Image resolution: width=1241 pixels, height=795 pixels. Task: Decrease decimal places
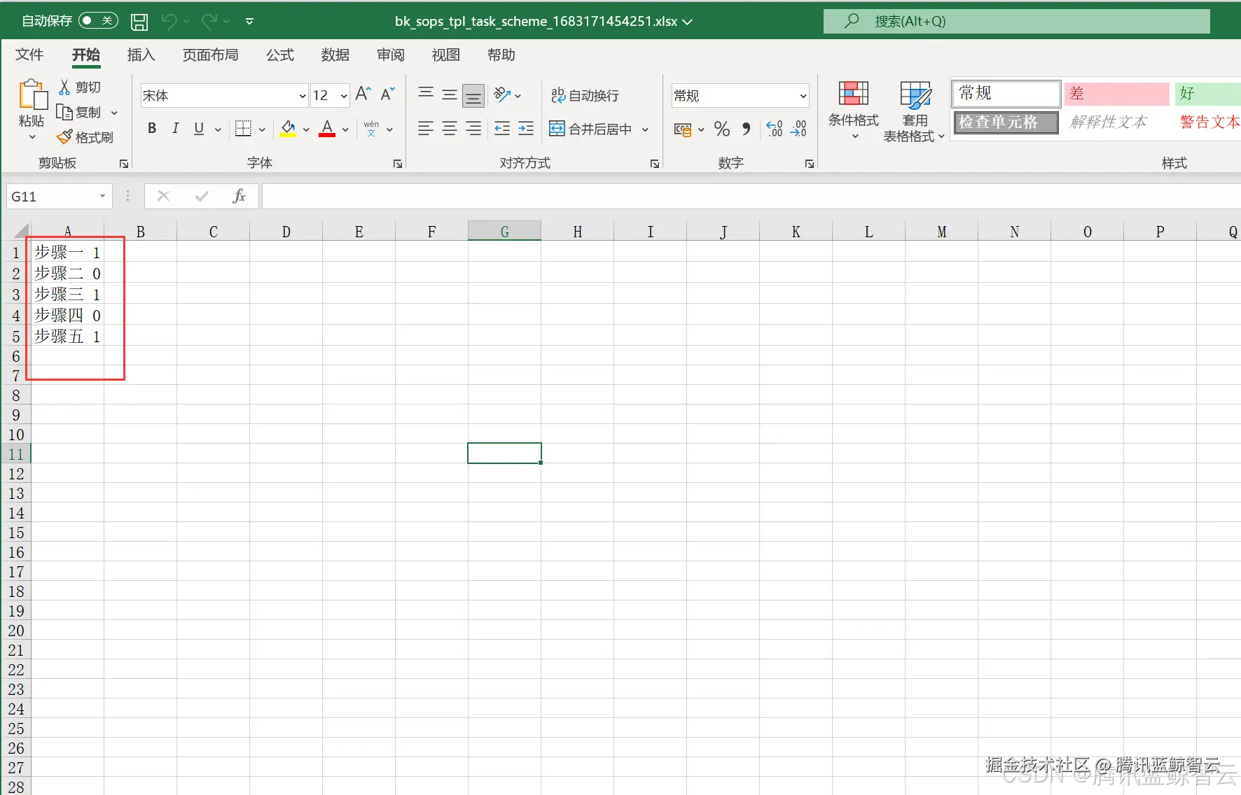[x=798, y=129]
